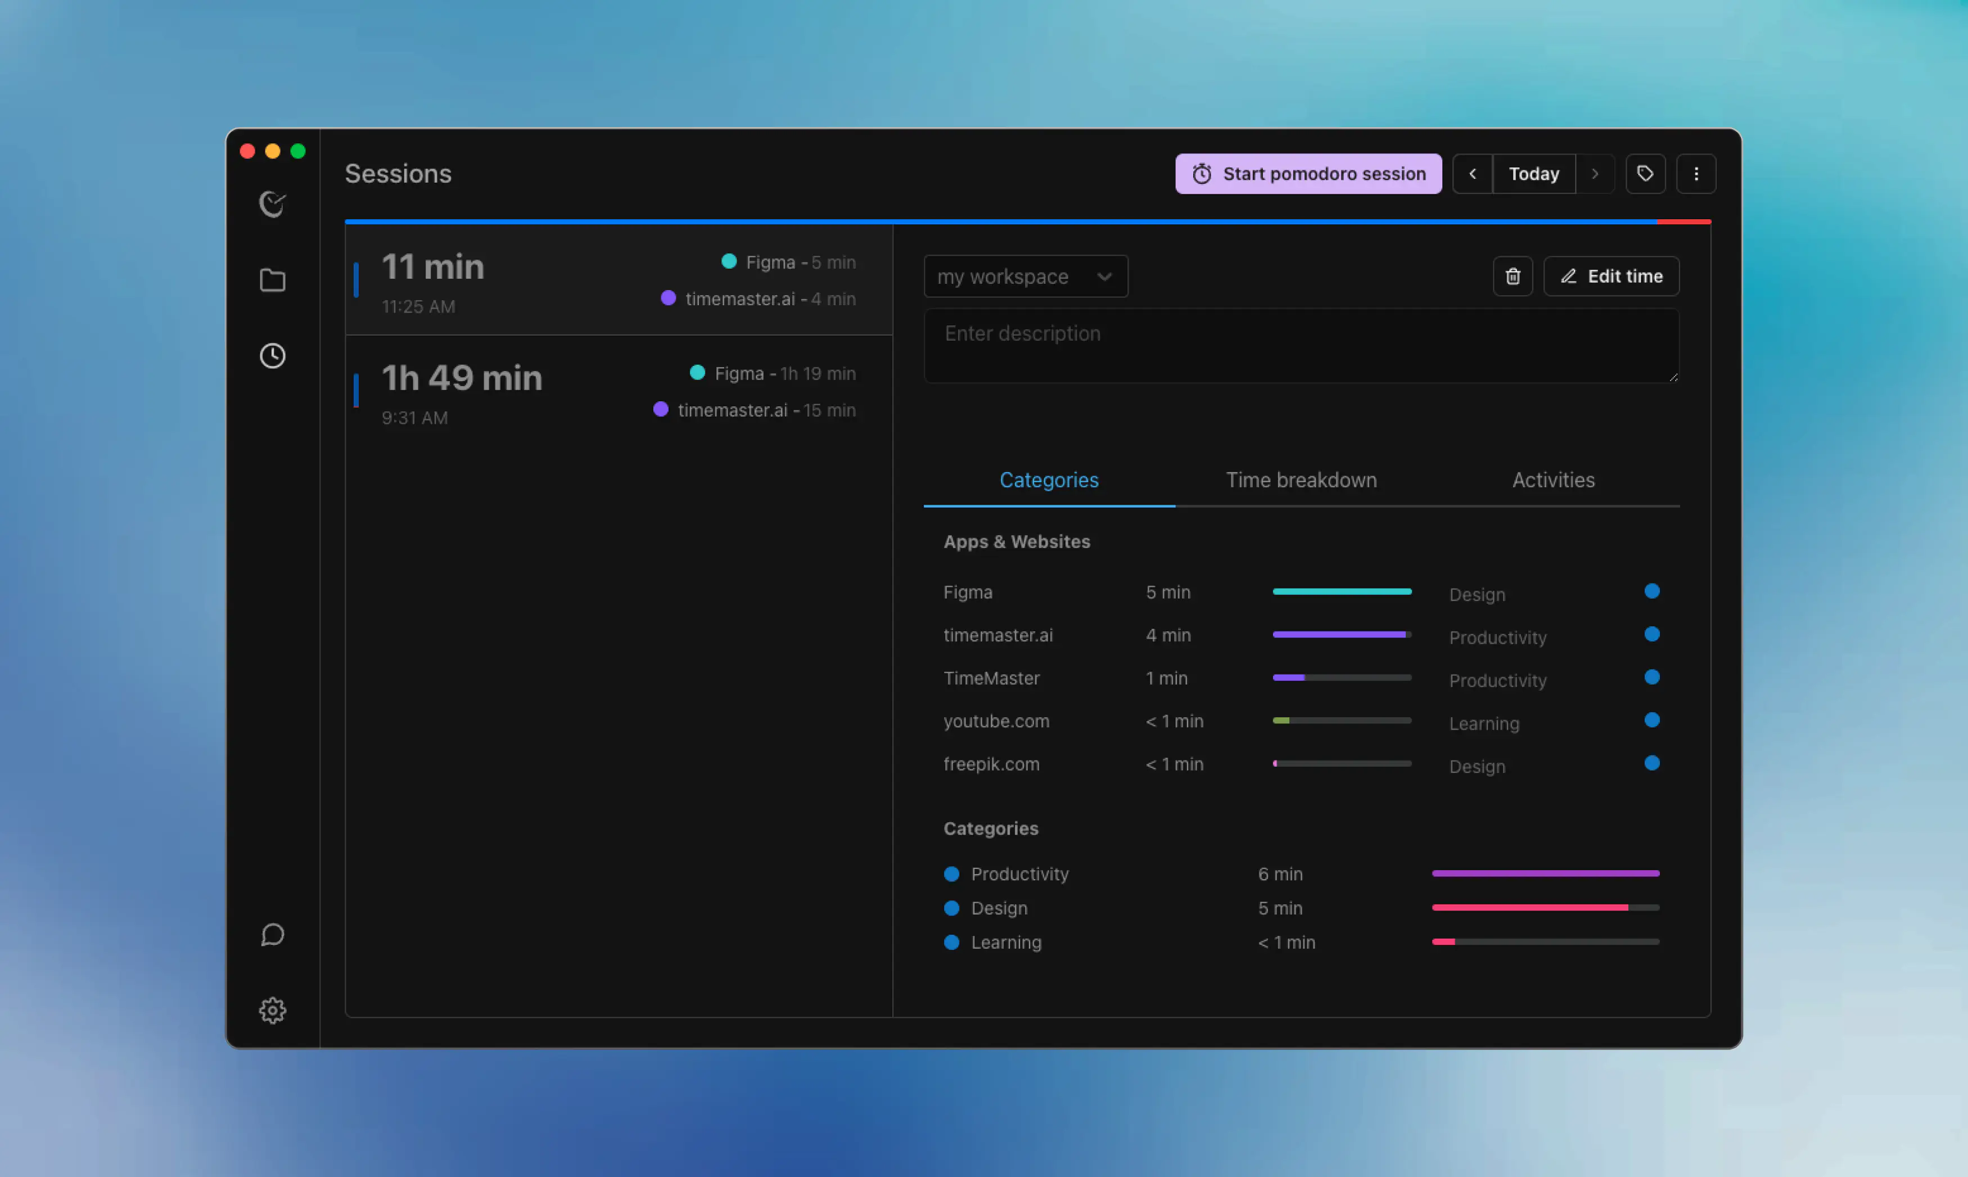Image resolution: width=1968 pixels, height=1177 pixels.
Task: Click timemaster.ai in Apps & Websites list
Action: click(998, 635)
